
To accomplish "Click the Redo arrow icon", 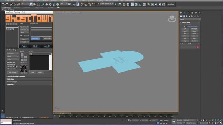I will click(x=7, y=4).
